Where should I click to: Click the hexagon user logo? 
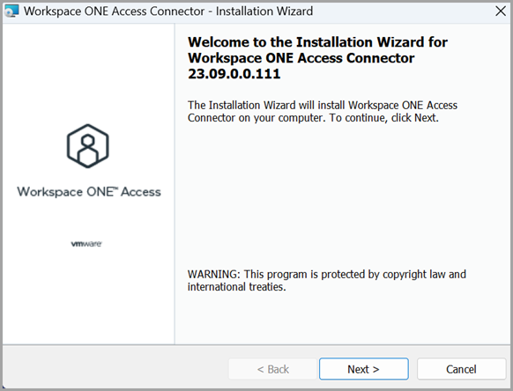(87, 146)
